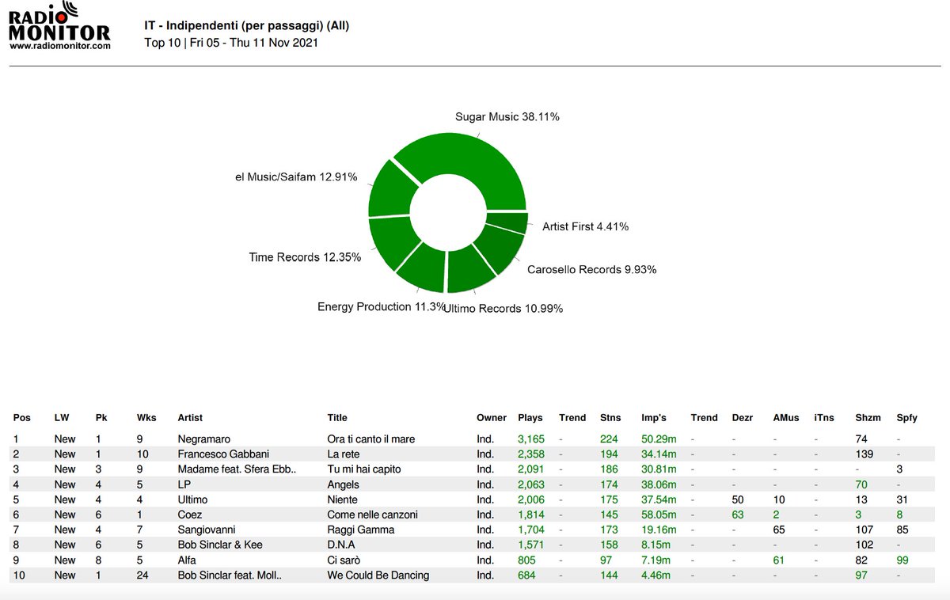
Task: Click the Plays column header
Action: (530, 417)
